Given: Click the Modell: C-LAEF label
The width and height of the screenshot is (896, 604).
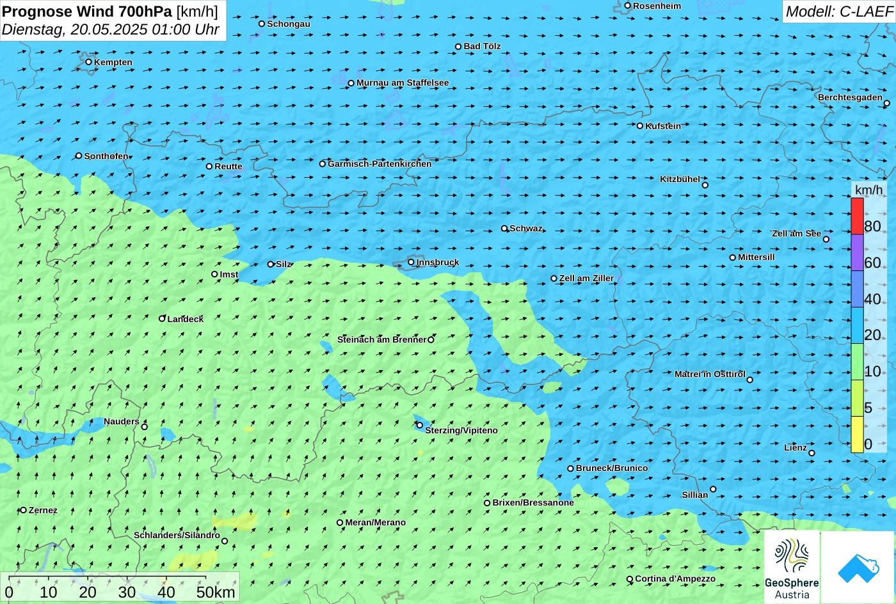Looking at the screenshot, I should [838, 11].
